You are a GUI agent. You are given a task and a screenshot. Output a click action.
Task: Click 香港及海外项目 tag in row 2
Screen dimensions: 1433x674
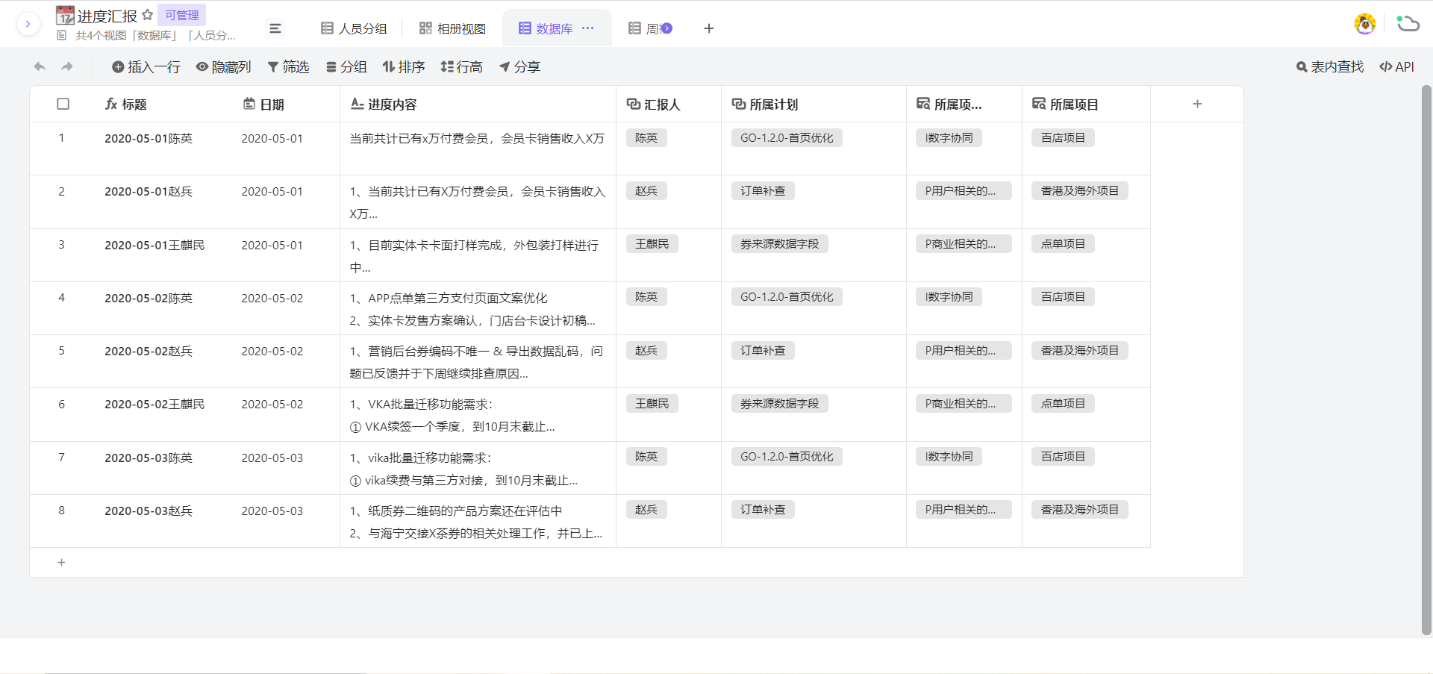[x=1080, y=191]
